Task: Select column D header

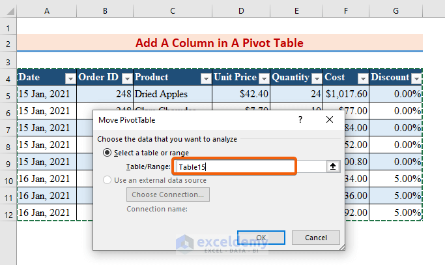Action: point(241,11)
